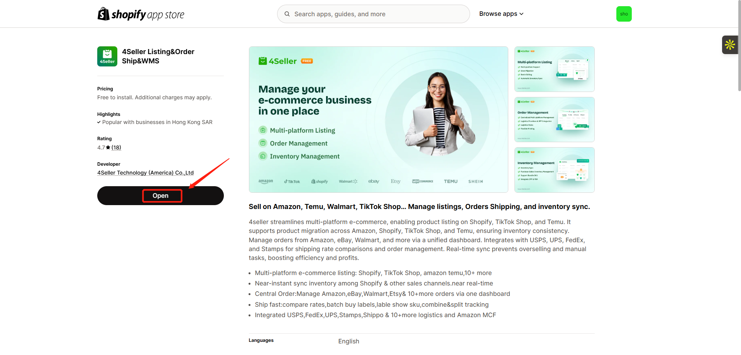
Task: View the Multi-platform Listing thumbnail
Action: [554, 69]
